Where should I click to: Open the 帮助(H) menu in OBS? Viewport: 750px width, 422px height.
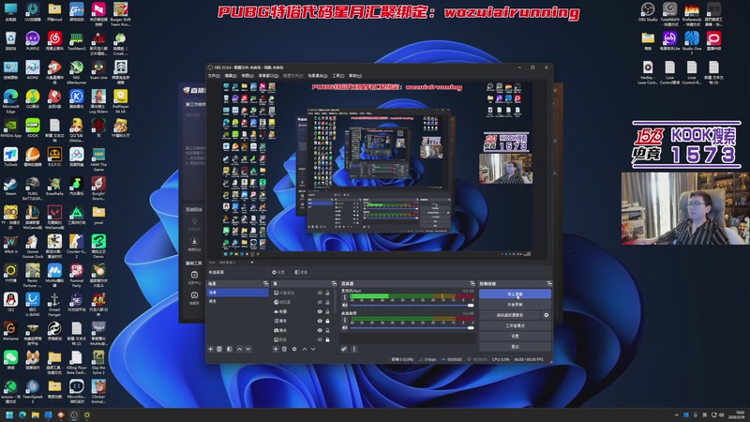click(x=355, y=76)
